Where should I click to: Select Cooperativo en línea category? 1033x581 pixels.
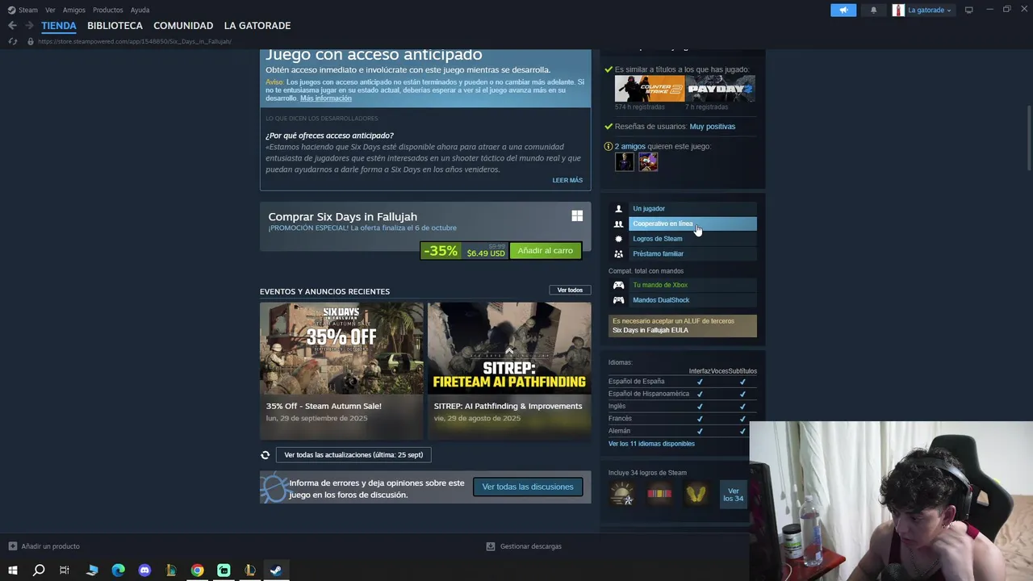[x=692, y=224]
